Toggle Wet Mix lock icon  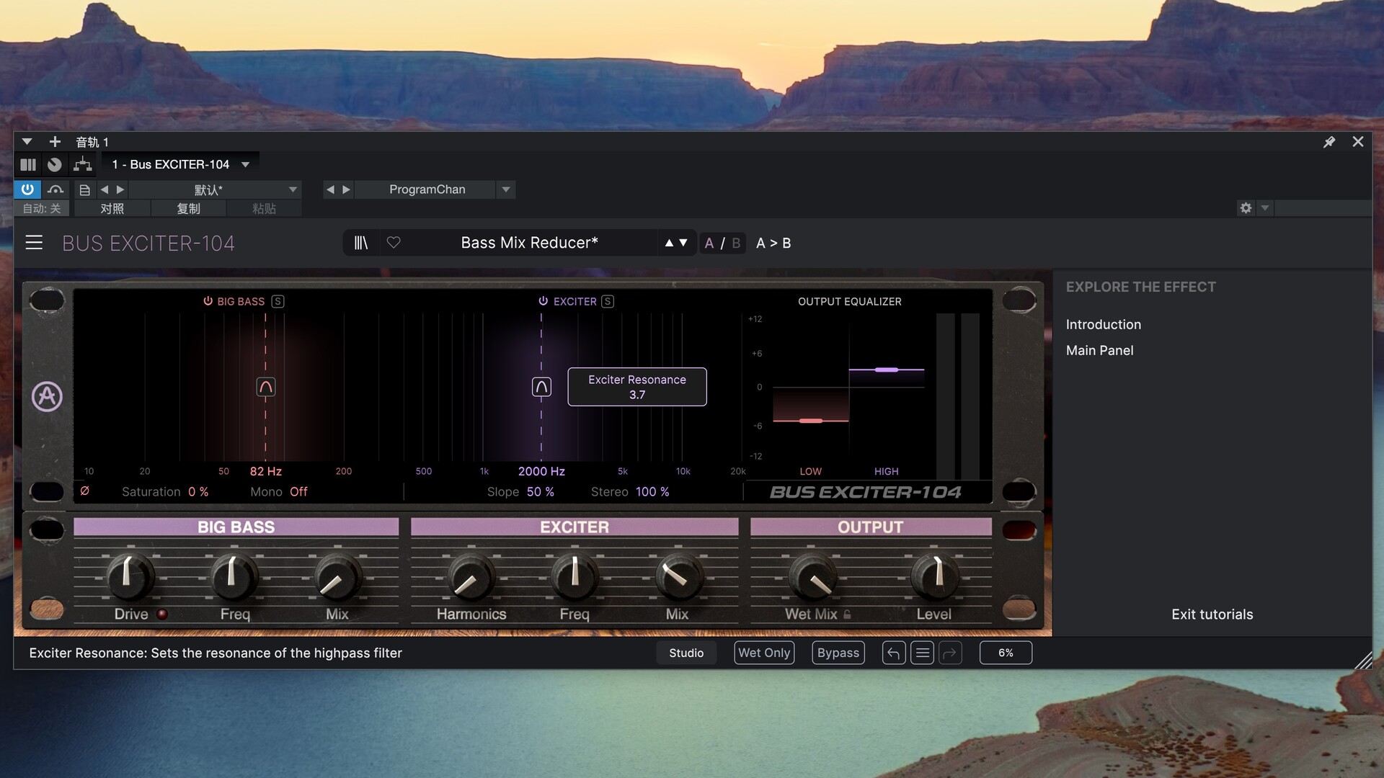tap(848, 614)
